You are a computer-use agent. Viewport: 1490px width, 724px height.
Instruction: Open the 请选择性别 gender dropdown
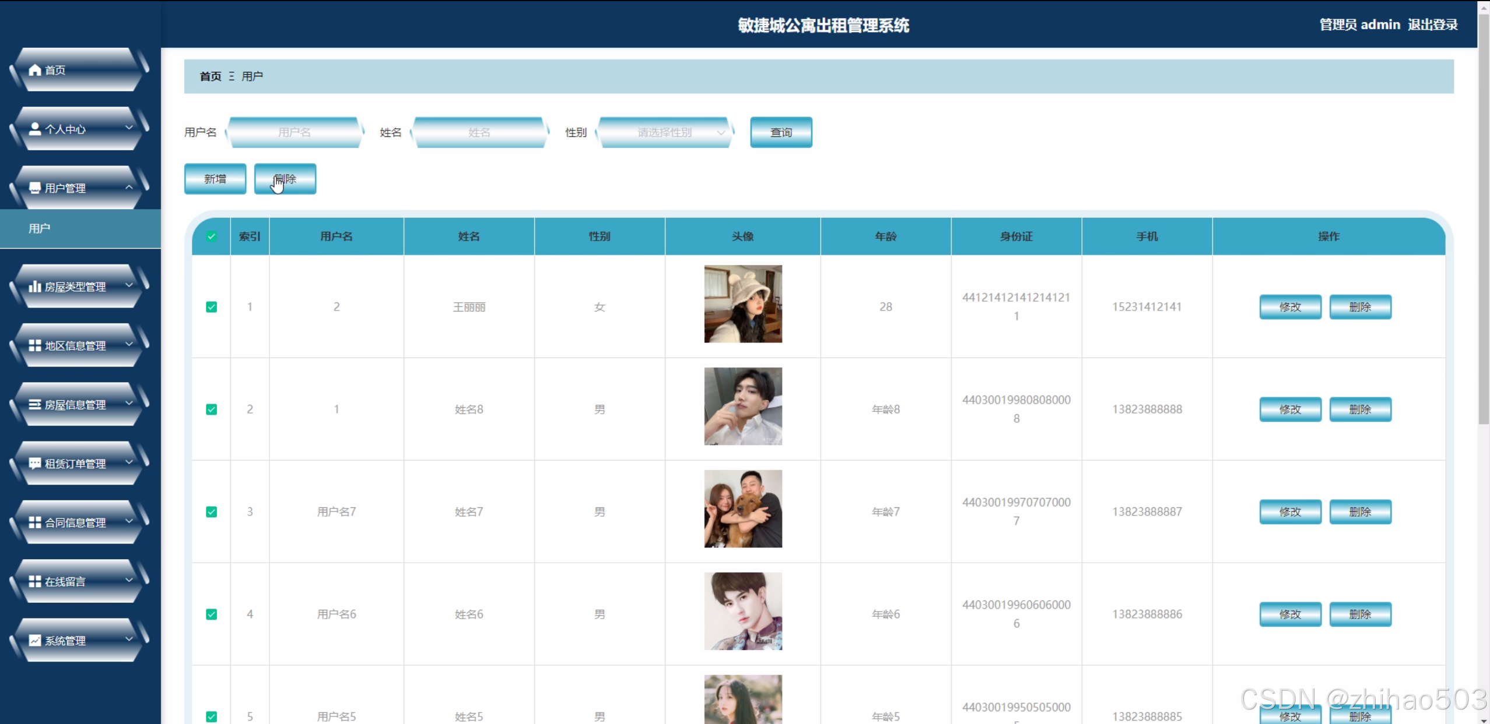tap(665, 132)
